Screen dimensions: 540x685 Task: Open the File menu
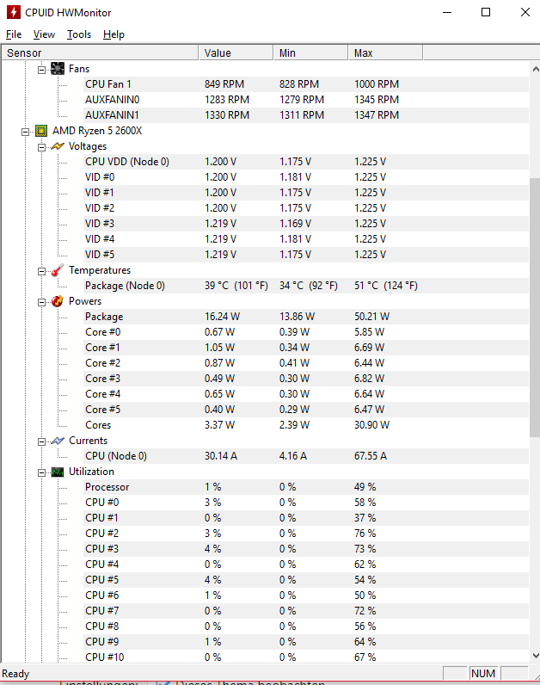coord(14,34)
